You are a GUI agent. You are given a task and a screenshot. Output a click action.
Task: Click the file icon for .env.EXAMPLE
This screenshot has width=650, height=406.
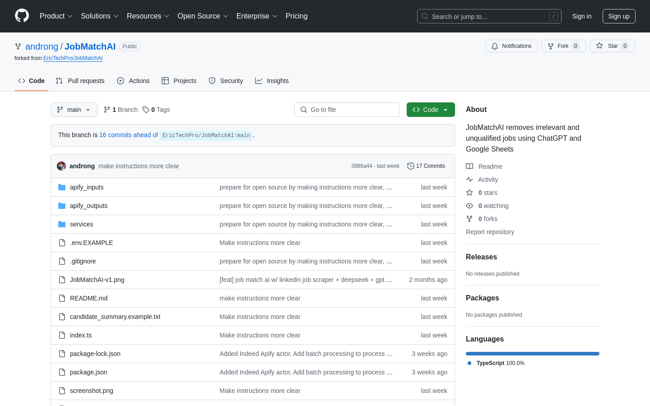point(62,243)
